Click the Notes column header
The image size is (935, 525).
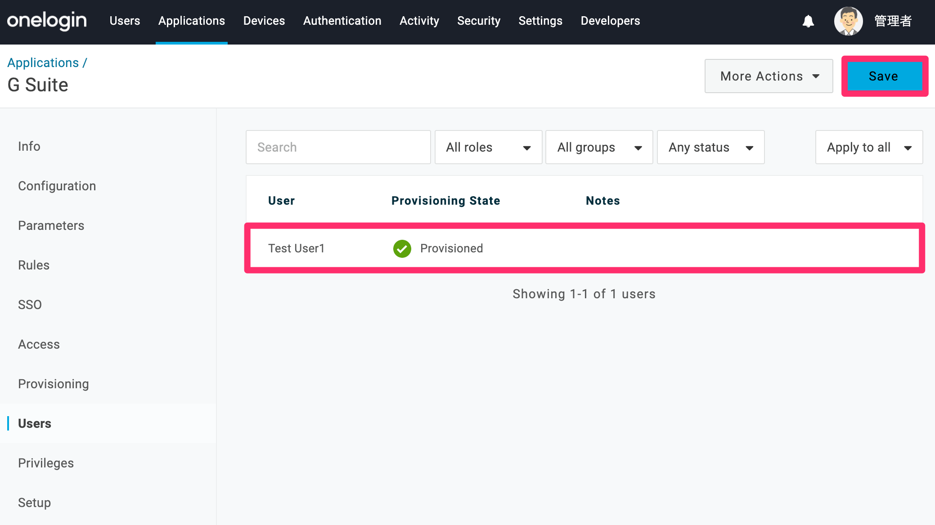602,201
